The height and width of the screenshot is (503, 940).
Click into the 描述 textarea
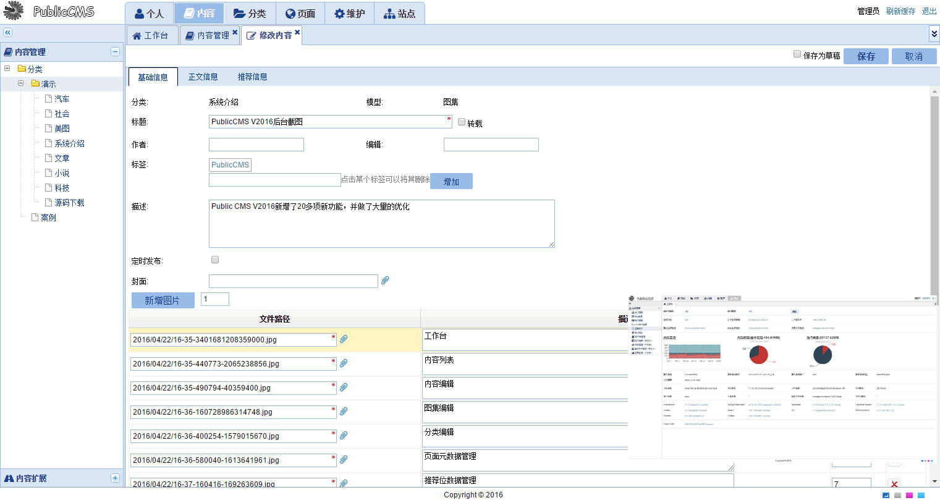pyautogui.click(x=382, y=224)
